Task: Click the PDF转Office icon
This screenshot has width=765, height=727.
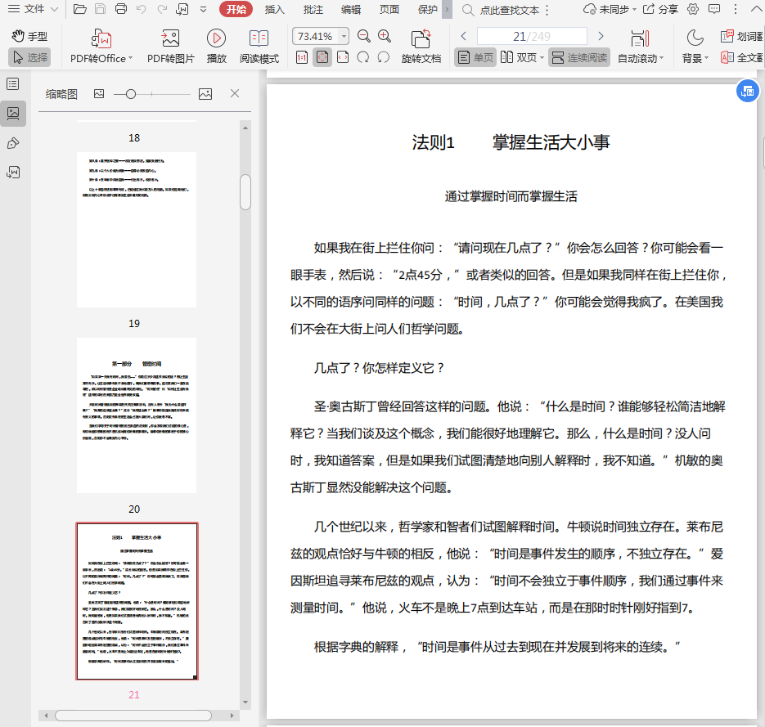Action: click(101, 38)
